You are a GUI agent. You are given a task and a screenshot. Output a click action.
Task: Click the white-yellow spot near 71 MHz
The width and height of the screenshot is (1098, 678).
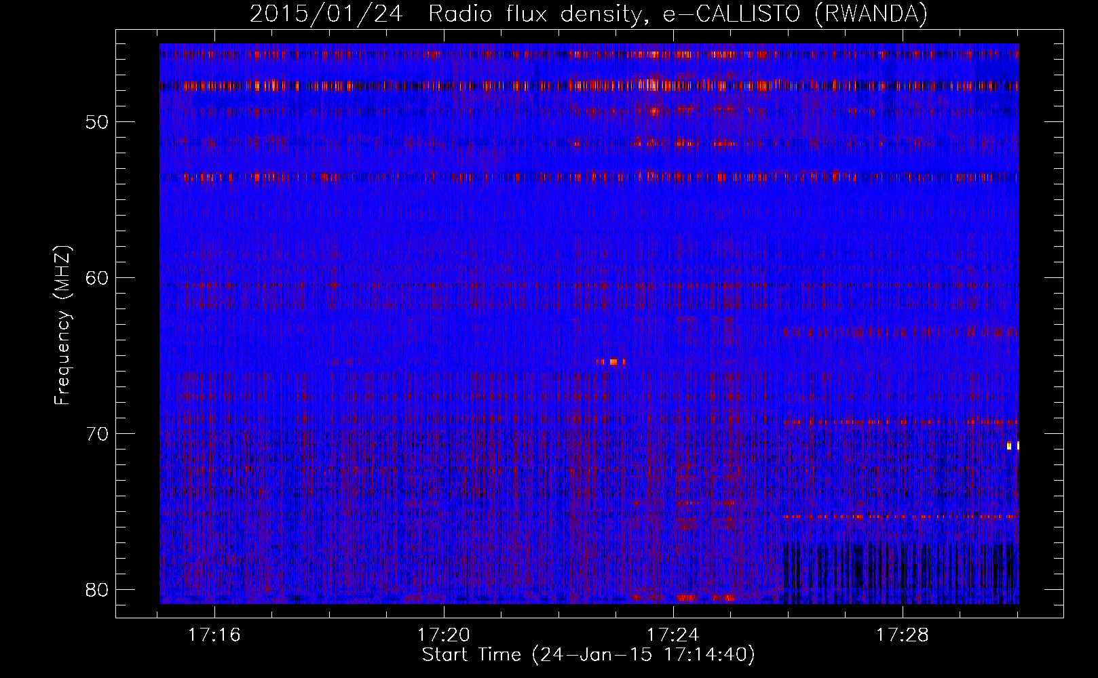(x=1013, y=446)
